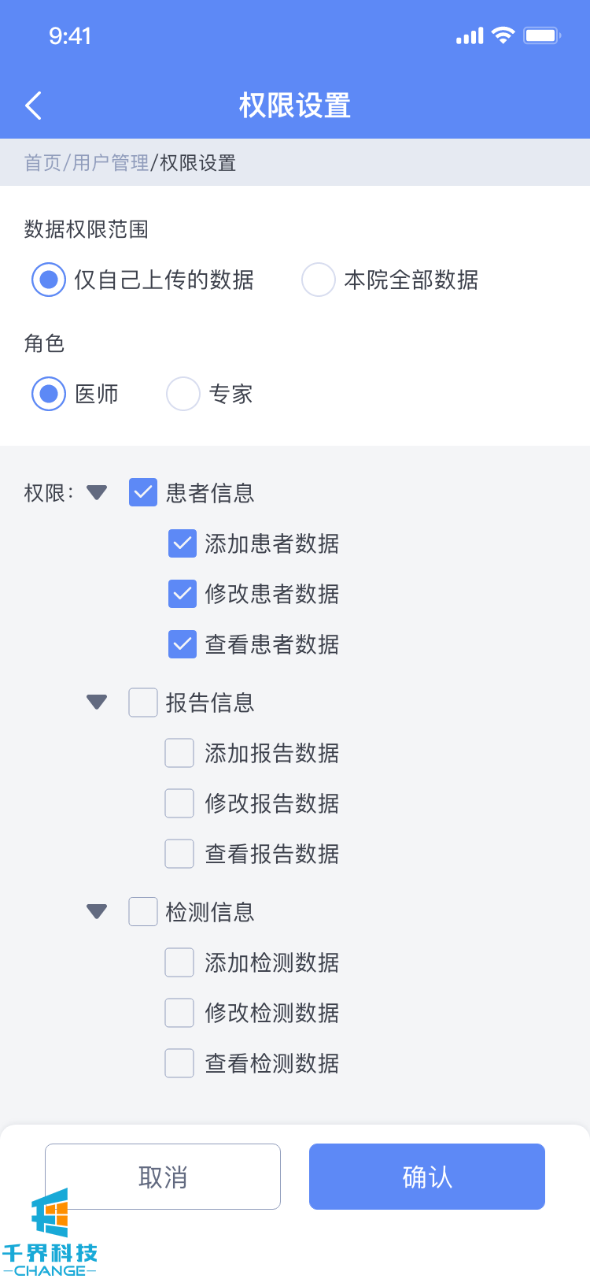Uncheck the 患者信息 checkbox
Image resolution: width=590 pixels, height=1279 pixels.
143,492
